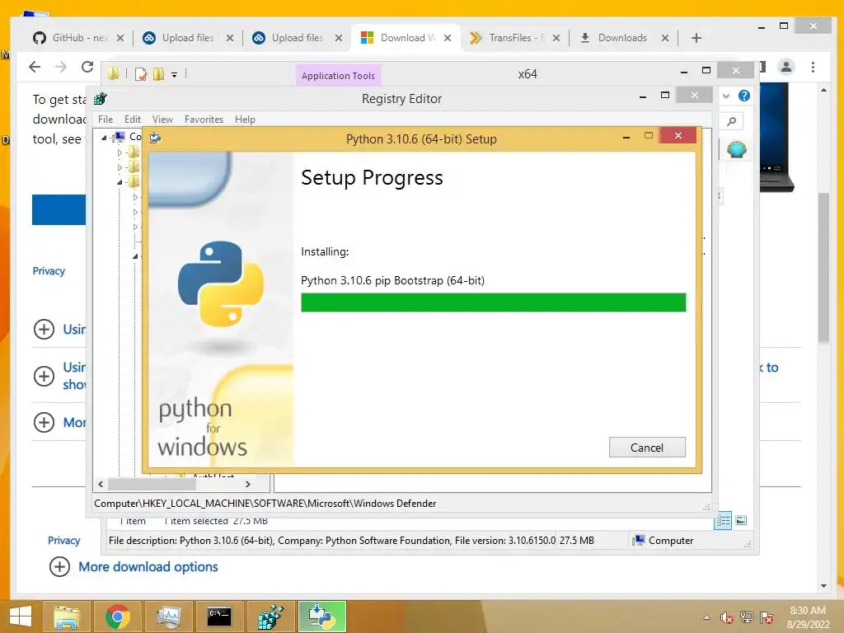Cancel the Python setup installation
Screen dimensions: 844x633
tap(647, 448)
